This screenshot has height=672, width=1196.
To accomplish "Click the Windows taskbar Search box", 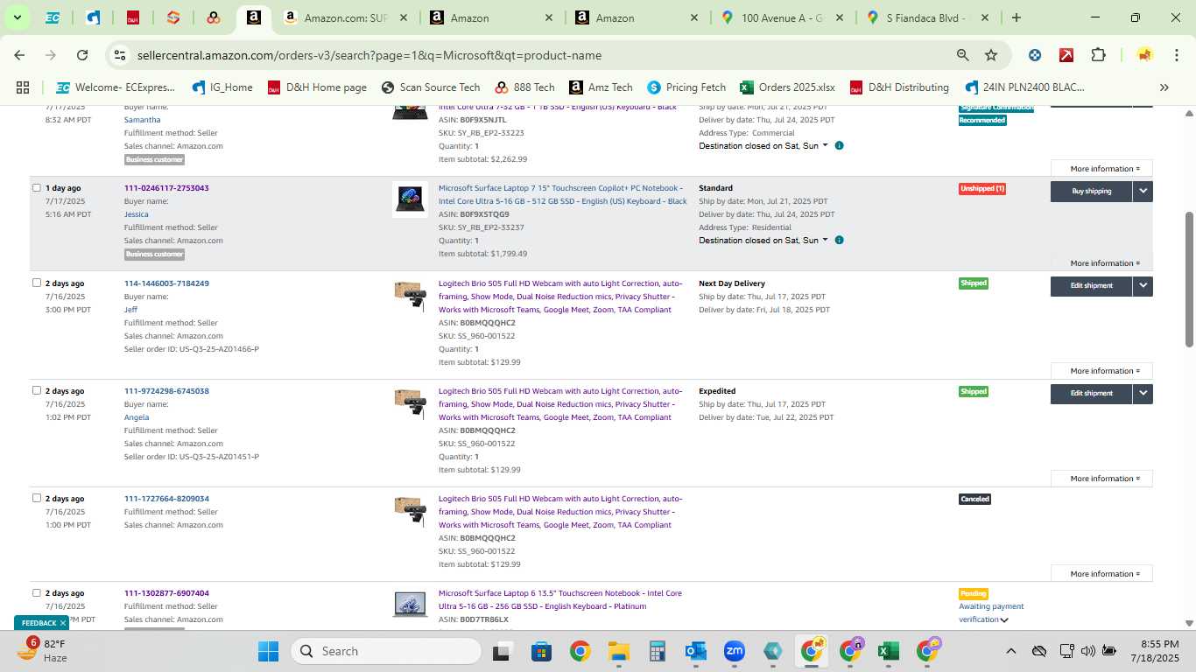I will click(x=386, y=651).
